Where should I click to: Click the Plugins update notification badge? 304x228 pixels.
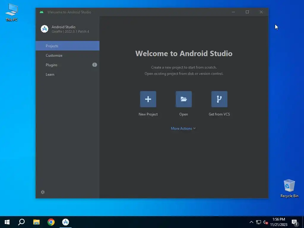point(95,65)
